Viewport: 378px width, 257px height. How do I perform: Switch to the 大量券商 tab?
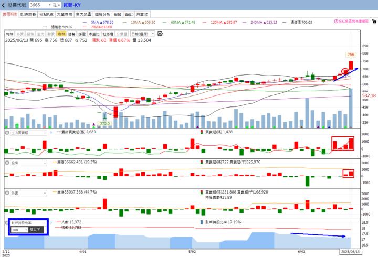[65, 14]
